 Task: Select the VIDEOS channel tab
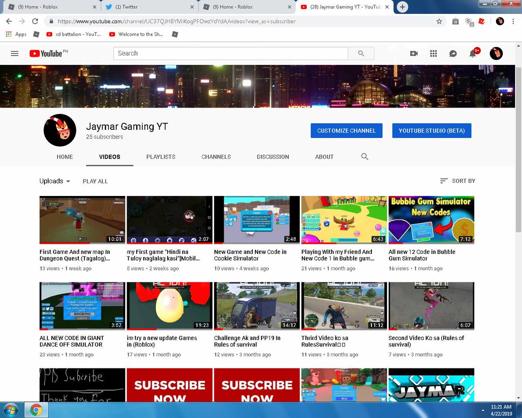pos(110,157)
